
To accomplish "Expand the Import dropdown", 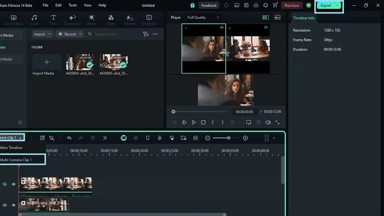I will 49,34.
